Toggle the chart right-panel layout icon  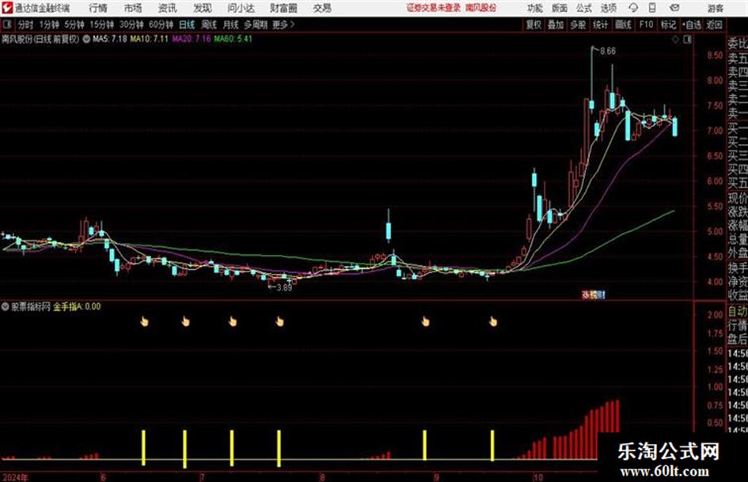(x=687, y=40)
